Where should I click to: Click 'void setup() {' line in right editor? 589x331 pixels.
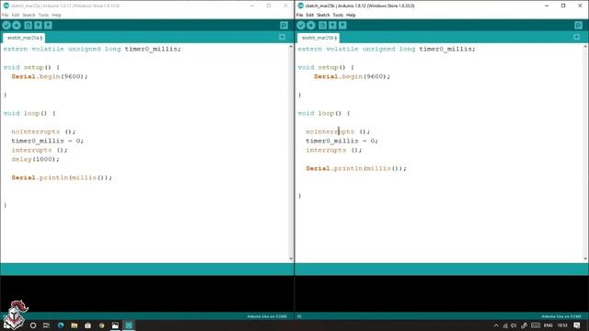326,67
